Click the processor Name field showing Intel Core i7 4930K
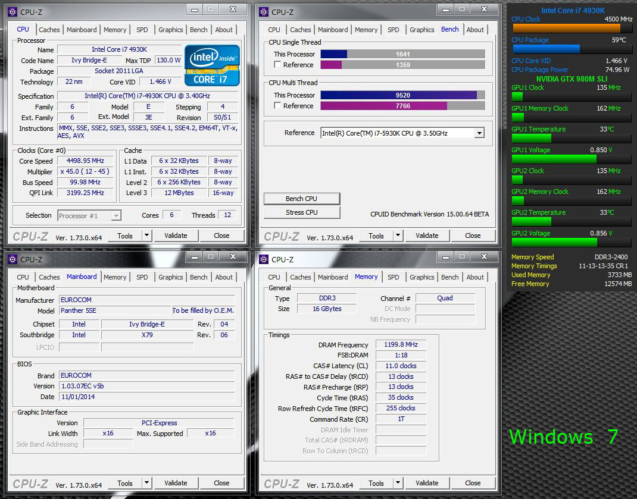637x499 pixels. coord(119,49)
